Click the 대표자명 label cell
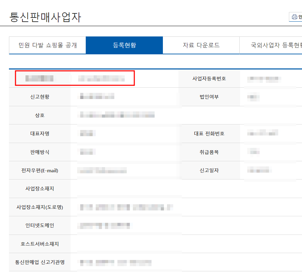The image size is (302, 272). click(40, 133)
